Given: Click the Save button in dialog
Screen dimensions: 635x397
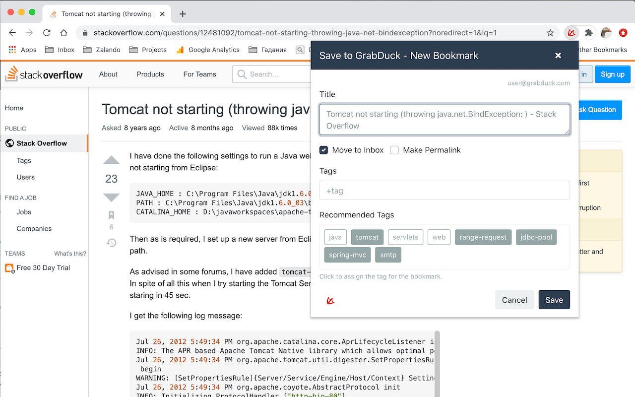Looking at the screenshot, I should [554, 300].
